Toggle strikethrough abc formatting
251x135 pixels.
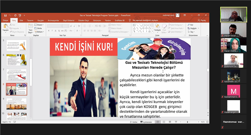tap(62, 31)
